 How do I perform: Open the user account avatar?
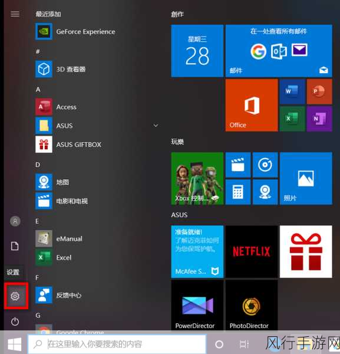click(x=15, y=221)
